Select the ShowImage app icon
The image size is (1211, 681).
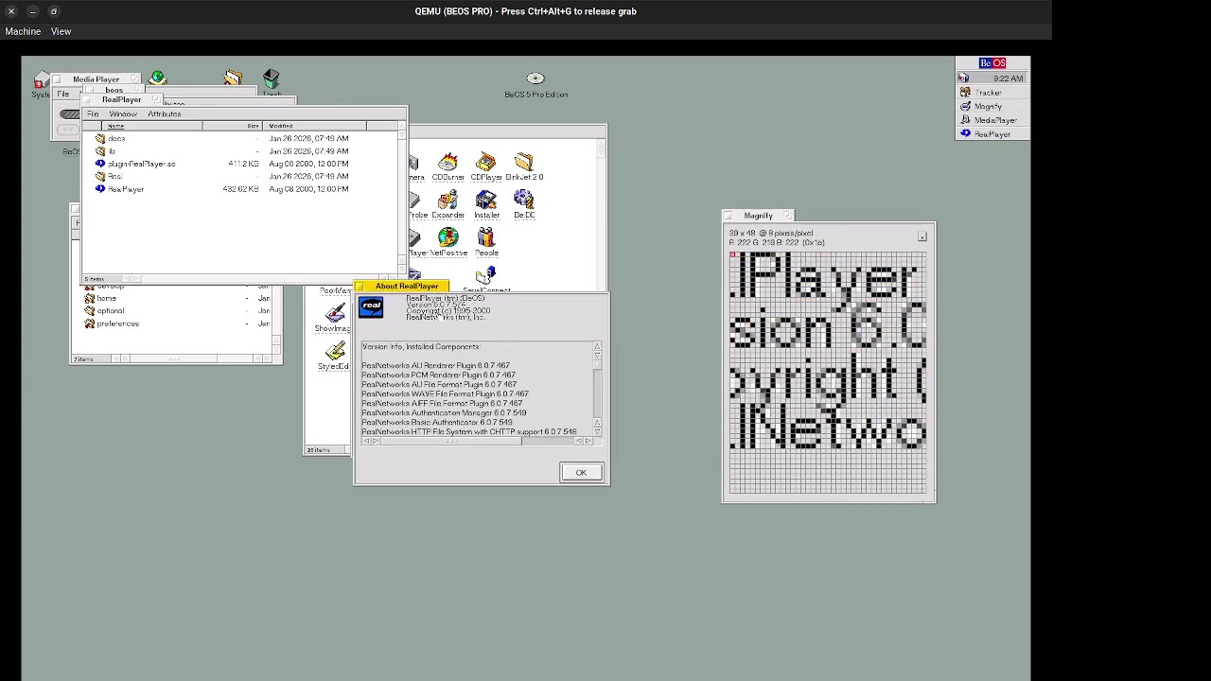tap(335, 314)
